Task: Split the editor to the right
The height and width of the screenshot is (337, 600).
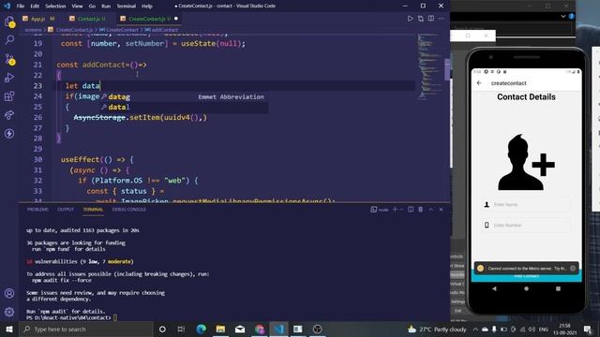Action: pyautogui.click(x=431, y=19)
